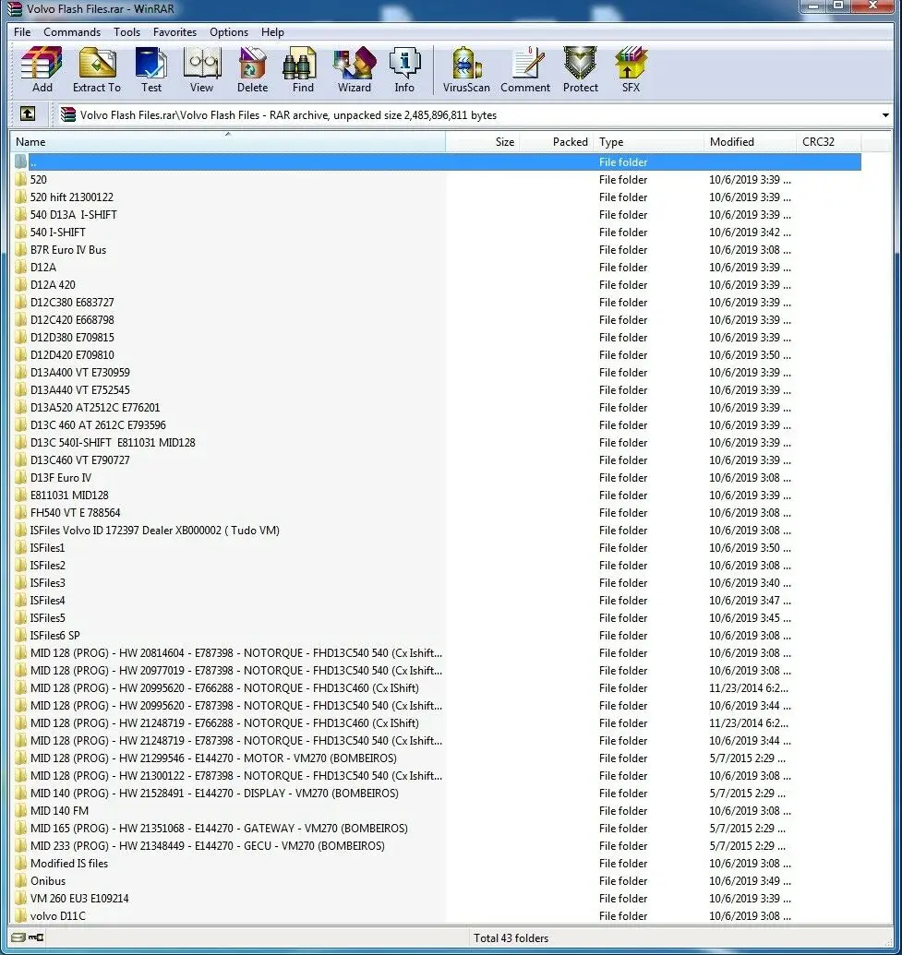902x955 pixels.
Task: Open the address bar path dropdown
Action: click(885, 115)
